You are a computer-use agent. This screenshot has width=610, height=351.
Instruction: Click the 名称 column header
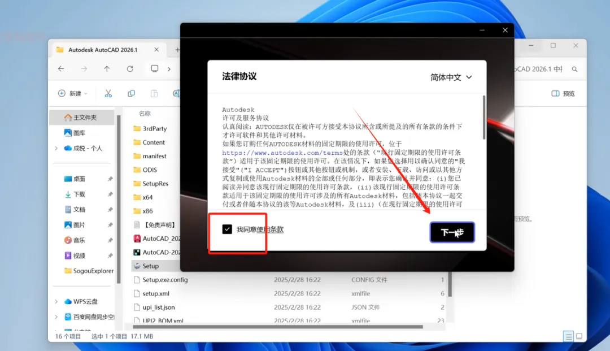point(145,113)
